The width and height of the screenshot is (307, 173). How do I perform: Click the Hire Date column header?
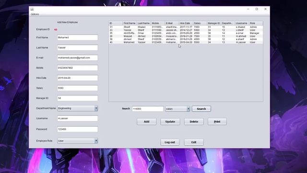pyautogui.click(x=186, y=23)
